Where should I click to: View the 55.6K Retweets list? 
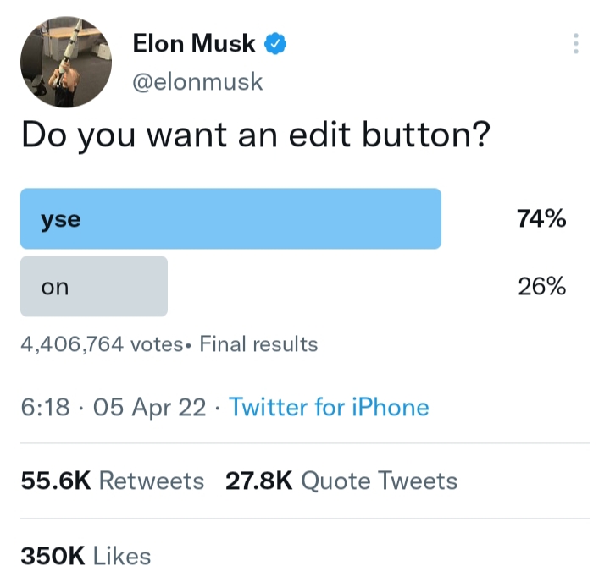(112, 481)
